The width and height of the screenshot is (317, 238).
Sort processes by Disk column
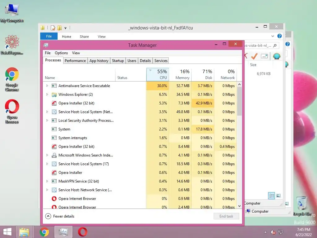(203, 74)
